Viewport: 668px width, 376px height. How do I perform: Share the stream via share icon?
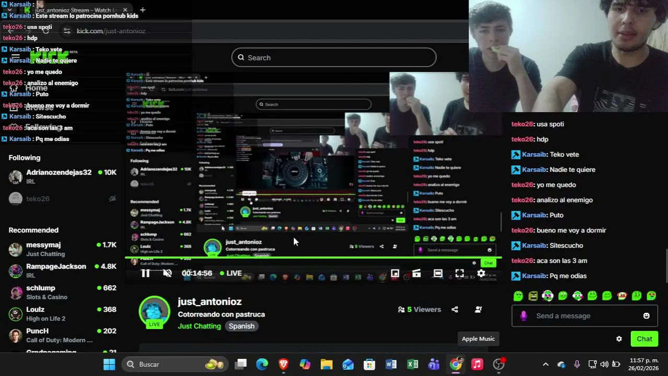[x=455, y=309]
